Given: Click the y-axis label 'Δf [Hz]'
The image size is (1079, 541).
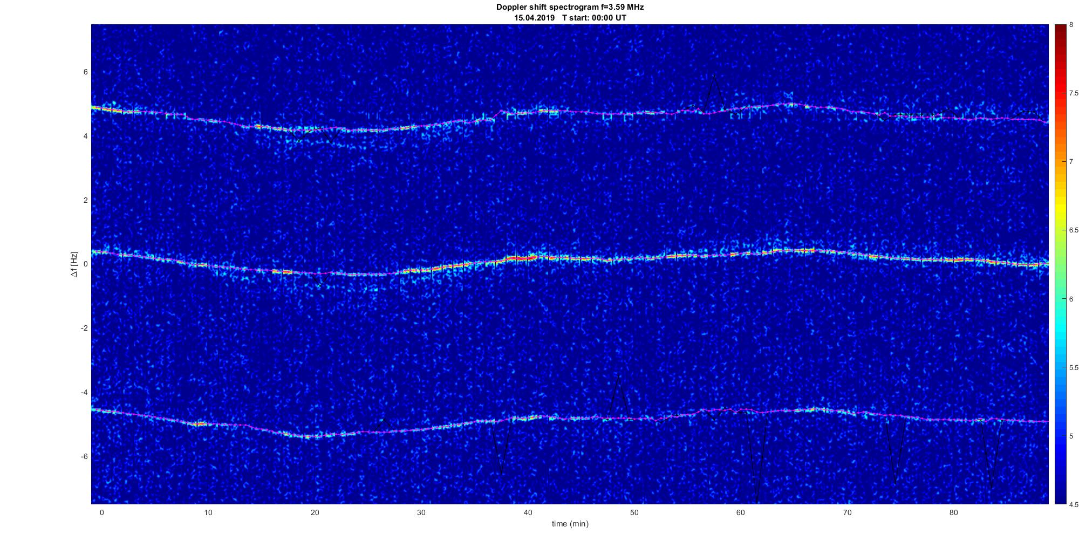Looking at the screenshot, I should pyautogui.click(x=74, y=264).
